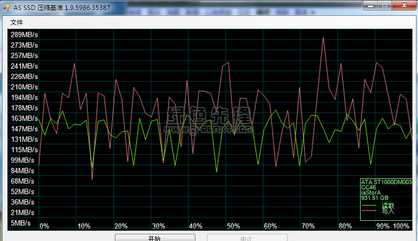Click the 273MB/s axis label
This screenshot has width=418, height=241.
(24, 45)
